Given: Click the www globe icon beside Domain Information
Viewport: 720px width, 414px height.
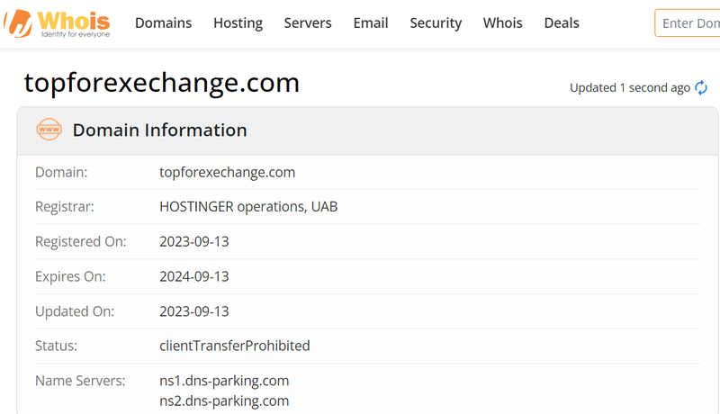Looking at the screenshot, I should tap(49, 130).
